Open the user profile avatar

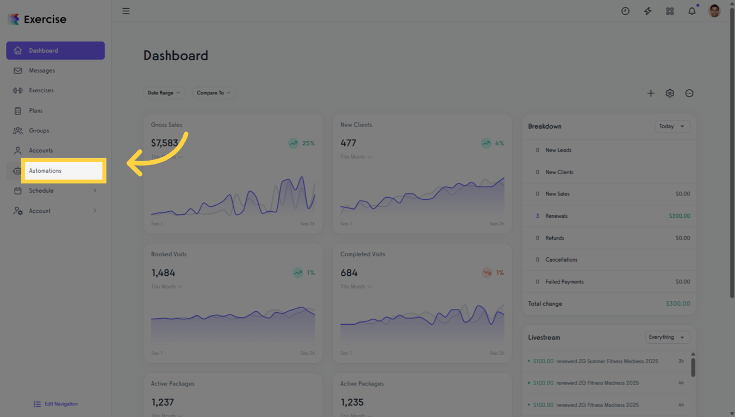pos(714,11)
